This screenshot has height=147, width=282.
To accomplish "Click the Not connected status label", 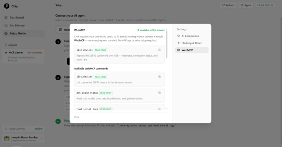I will click(35, 53).
